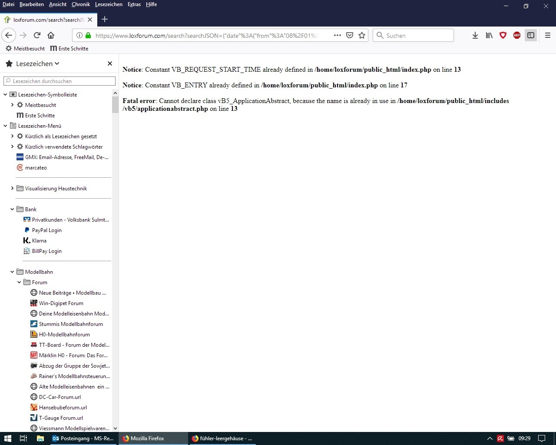
Task: Show hidden system tray icons
Action: pos(490,438)
